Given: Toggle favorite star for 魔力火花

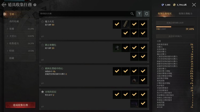Looking at the screenshot, I should 42,22.
